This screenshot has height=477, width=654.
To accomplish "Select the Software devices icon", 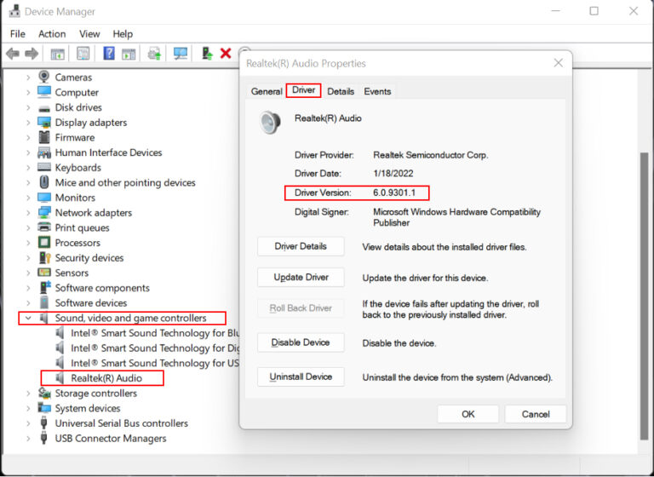I will 43,302.
